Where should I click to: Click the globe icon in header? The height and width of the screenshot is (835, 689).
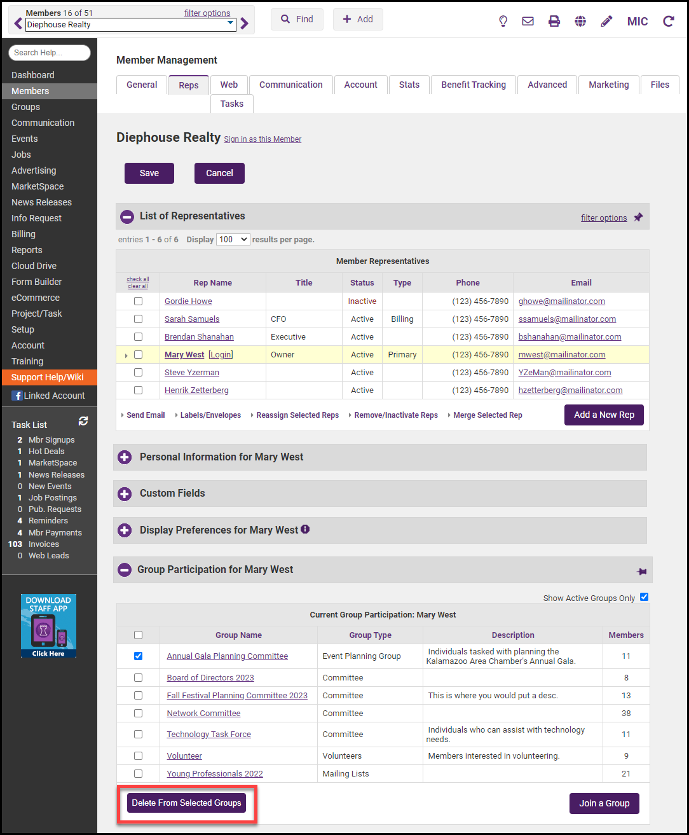click(580, 21)
